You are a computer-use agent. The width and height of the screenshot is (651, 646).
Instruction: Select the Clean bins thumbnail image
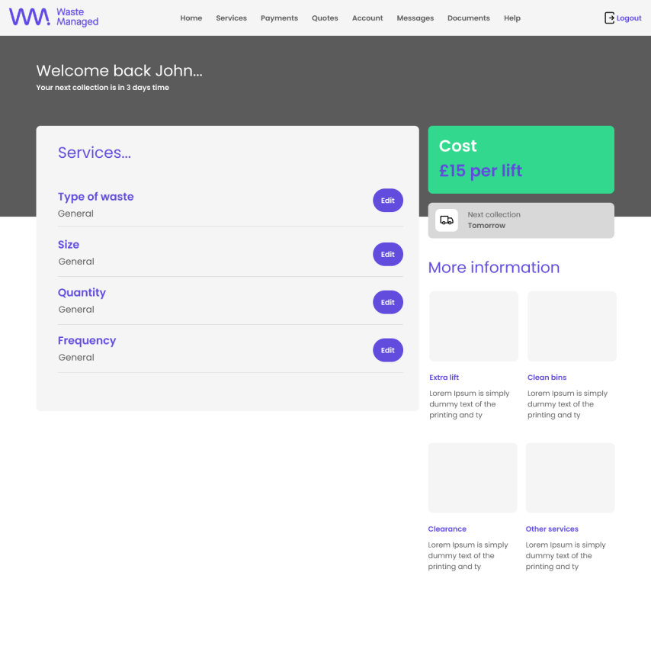pos(572,326)
